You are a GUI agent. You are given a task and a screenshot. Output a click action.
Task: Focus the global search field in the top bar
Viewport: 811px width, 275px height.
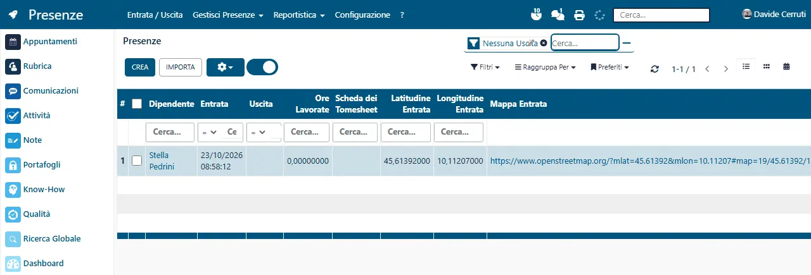(x=661, y=15)
